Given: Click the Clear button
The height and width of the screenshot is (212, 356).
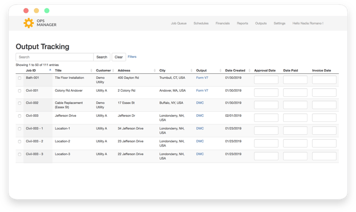Looking at the screenshot, I should pyautogui.click(x=118, y=57).
